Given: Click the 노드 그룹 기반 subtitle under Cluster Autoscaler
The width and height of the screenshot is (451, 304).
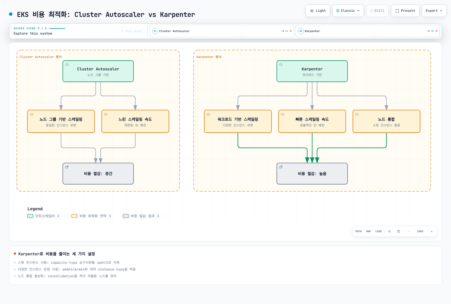Looking at the screenshot, I should click(98, 75).
